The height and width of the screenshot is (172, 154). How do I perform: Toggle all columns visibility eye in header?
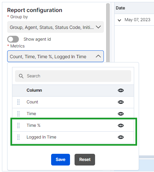121,90
